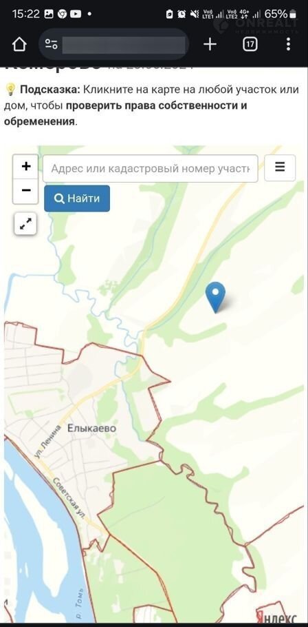Click the ул. Ленина street label
Screen dimensions: 308x627
(47, 441)
